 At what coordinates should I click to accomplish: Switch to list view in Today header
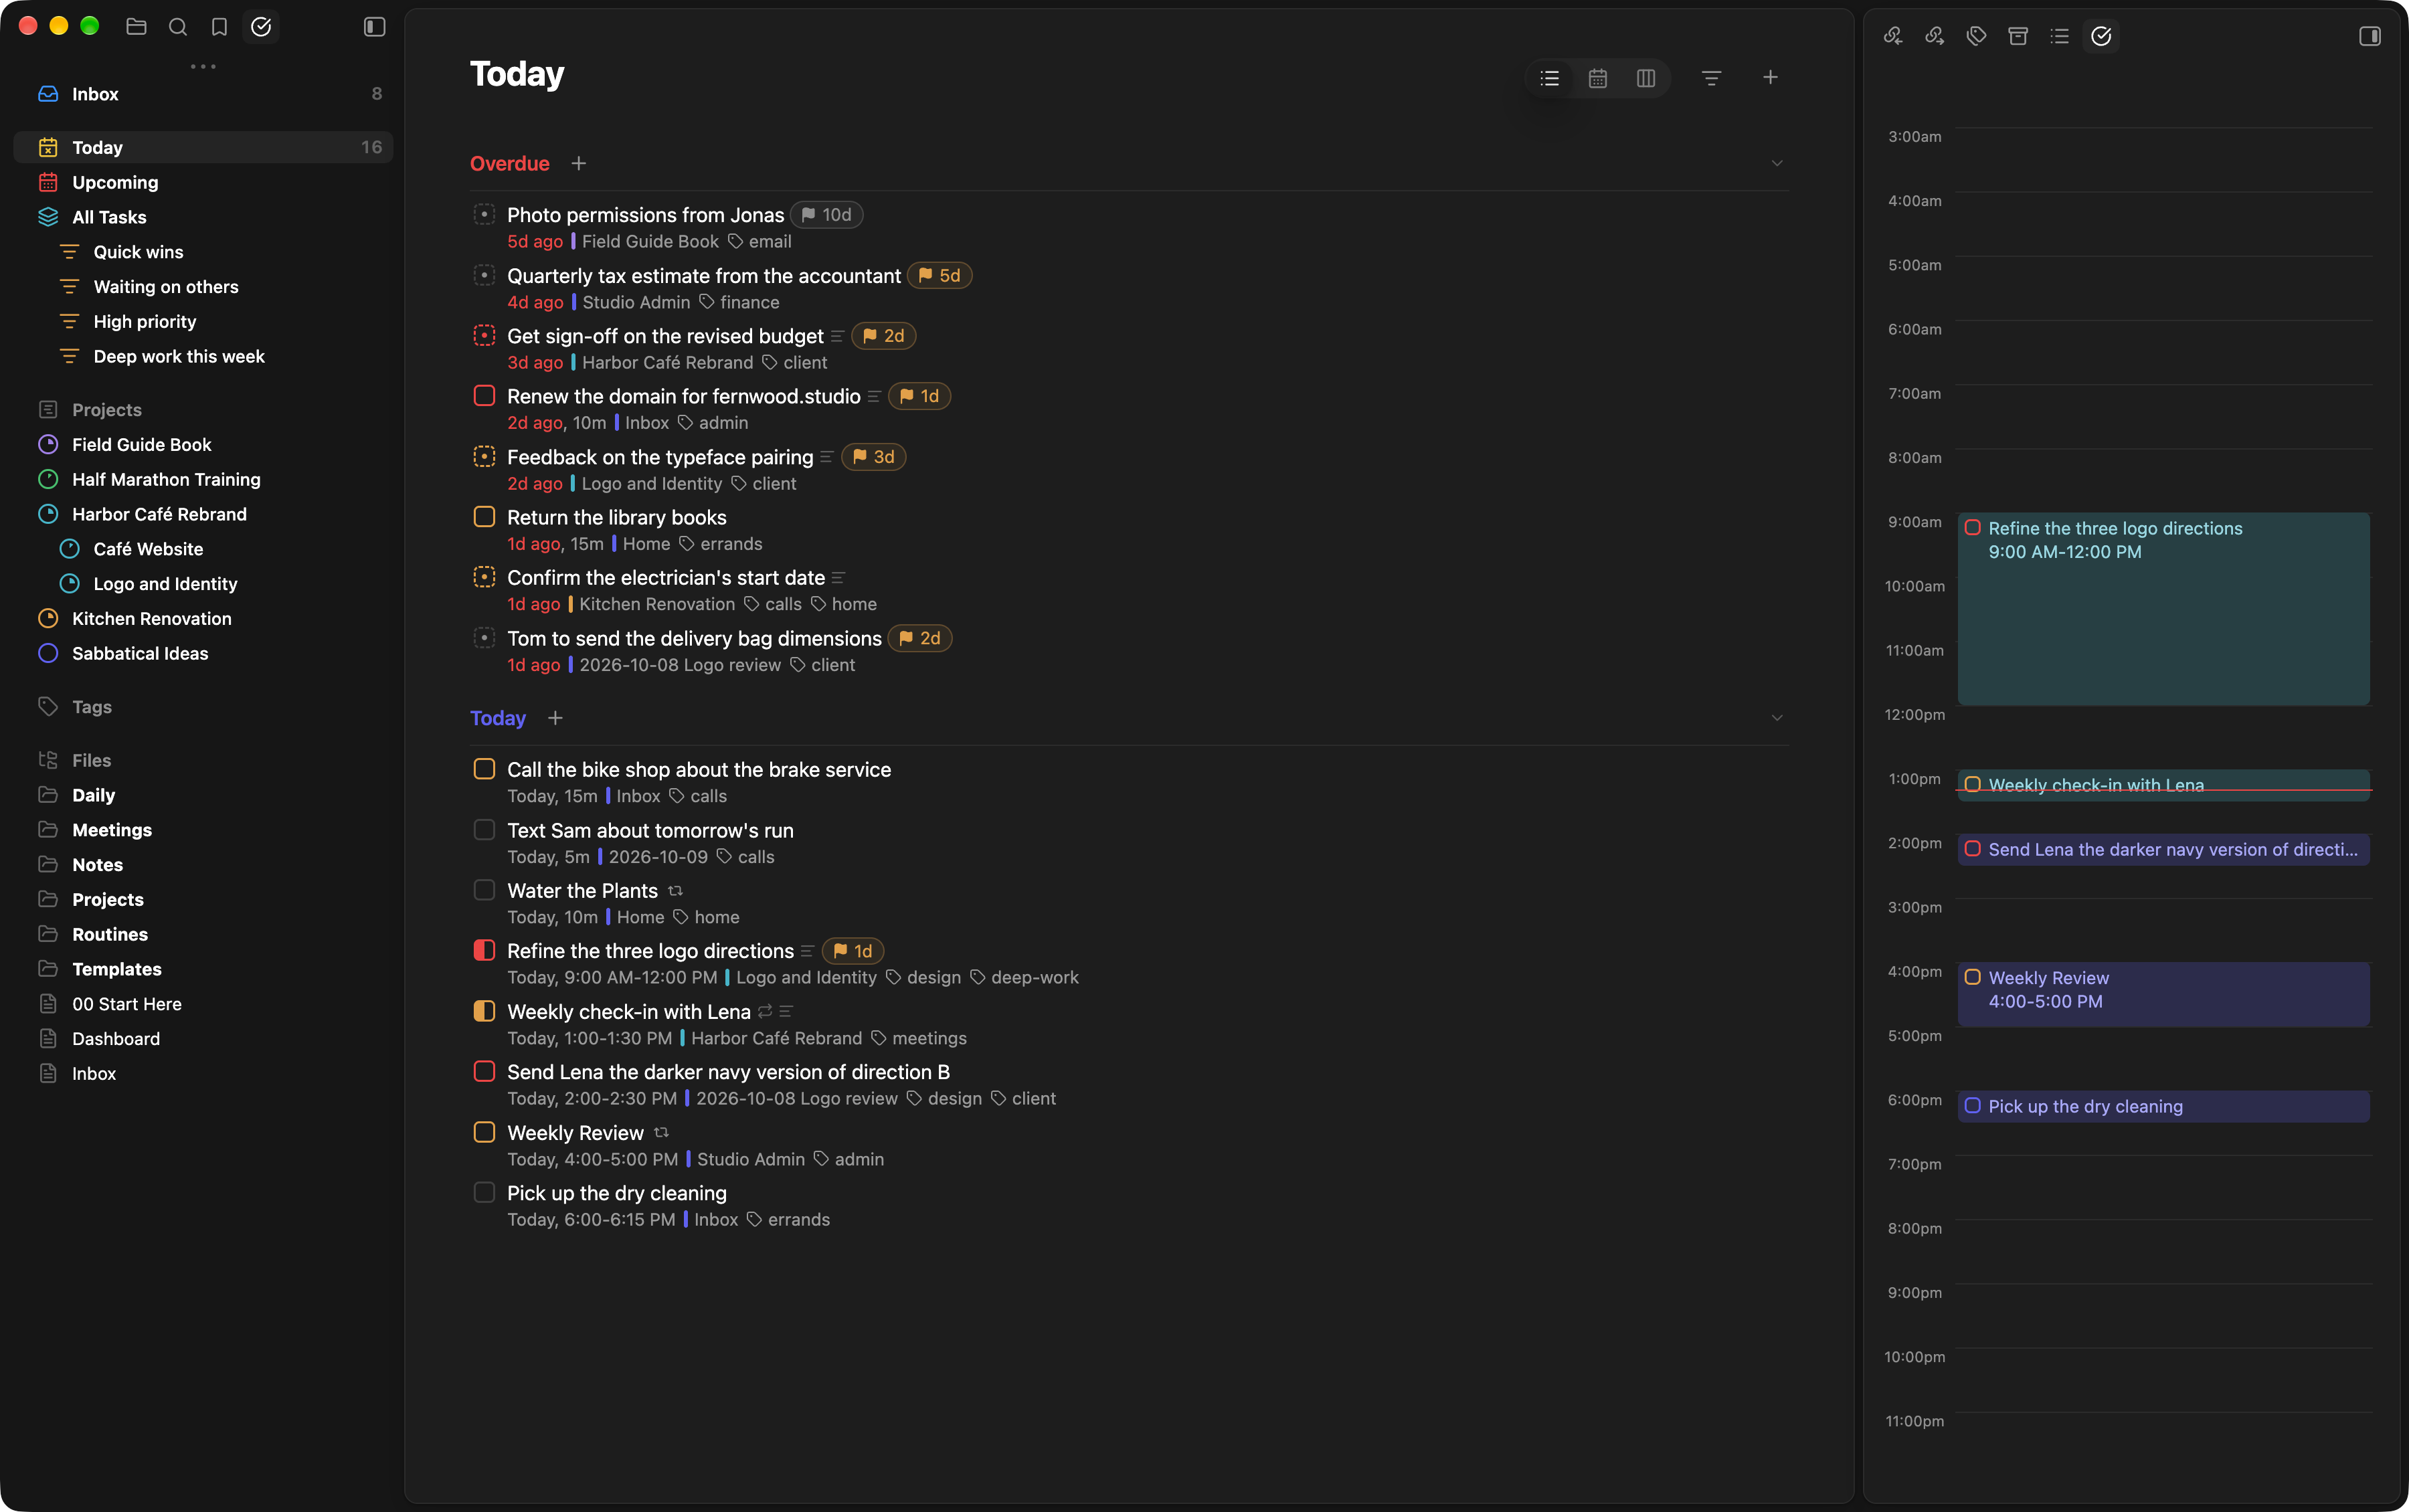click(1549, 78)
